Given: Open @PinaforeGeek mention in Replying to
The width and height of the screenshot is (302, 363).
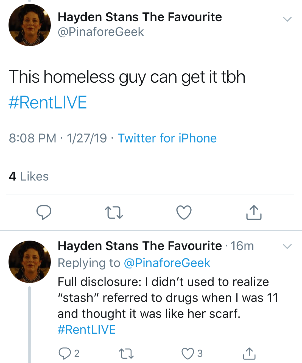Looking at the screenshot, I should 167,263.
